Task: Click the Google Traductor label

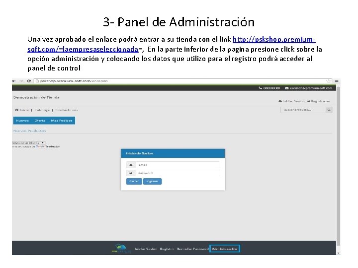Action: pos(48,146)
